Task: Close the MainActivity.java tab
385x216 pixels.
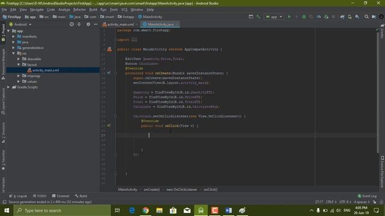Action: (177, 24)
